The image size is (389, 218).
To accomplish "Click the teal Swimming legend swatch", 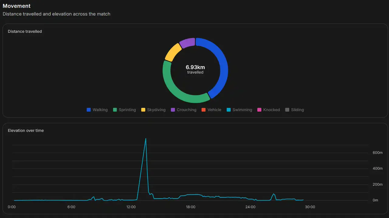I will pyautogui.click(x=229, y=110).
